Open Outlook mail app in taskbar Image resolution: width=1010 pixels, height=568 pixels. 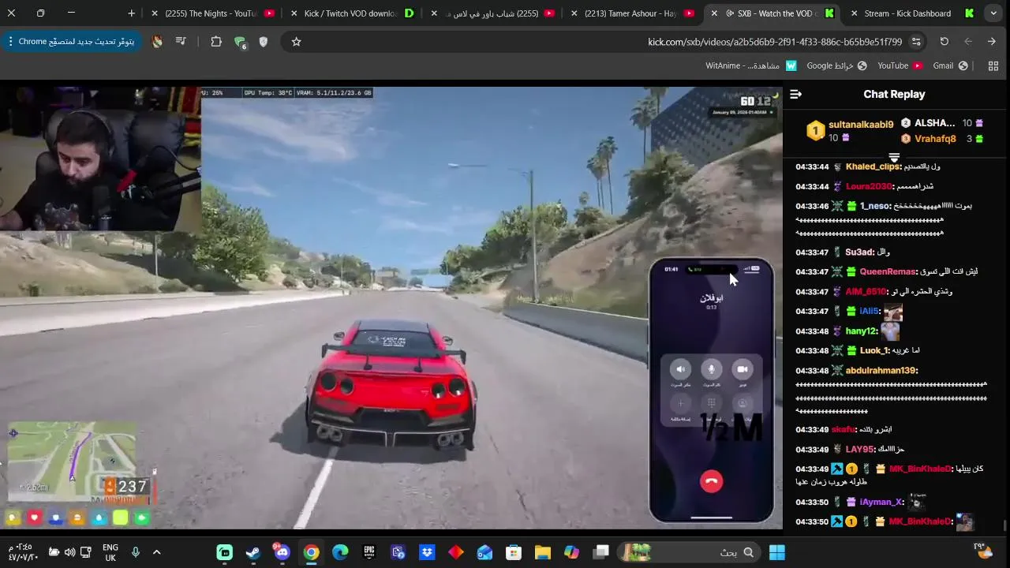tap(484, 552)
